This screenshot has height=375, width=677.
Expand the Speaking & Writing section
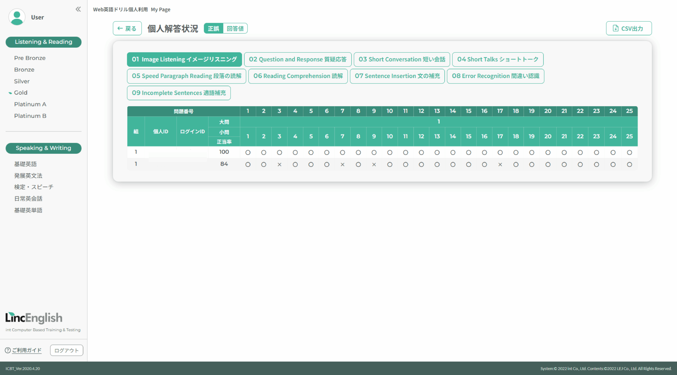click(x=43, y=148)
